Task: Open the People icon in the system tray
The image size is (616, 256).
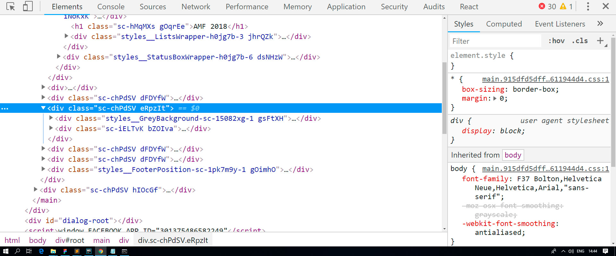Action: point(554,251)
